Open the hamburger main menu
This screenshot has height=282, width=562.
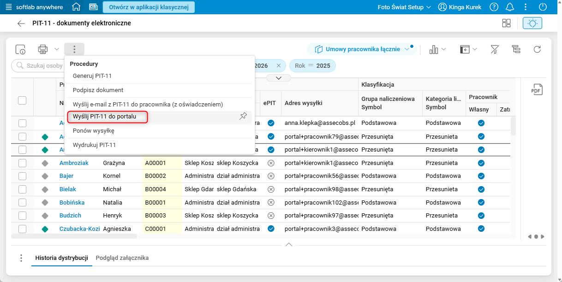8,7
